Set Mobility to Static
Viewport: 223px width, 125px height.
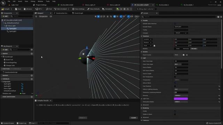[x=178, y=49]
